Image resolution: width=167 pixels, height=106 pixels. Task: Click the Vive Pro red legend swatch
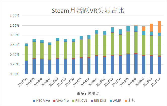[x=54, y=101]
